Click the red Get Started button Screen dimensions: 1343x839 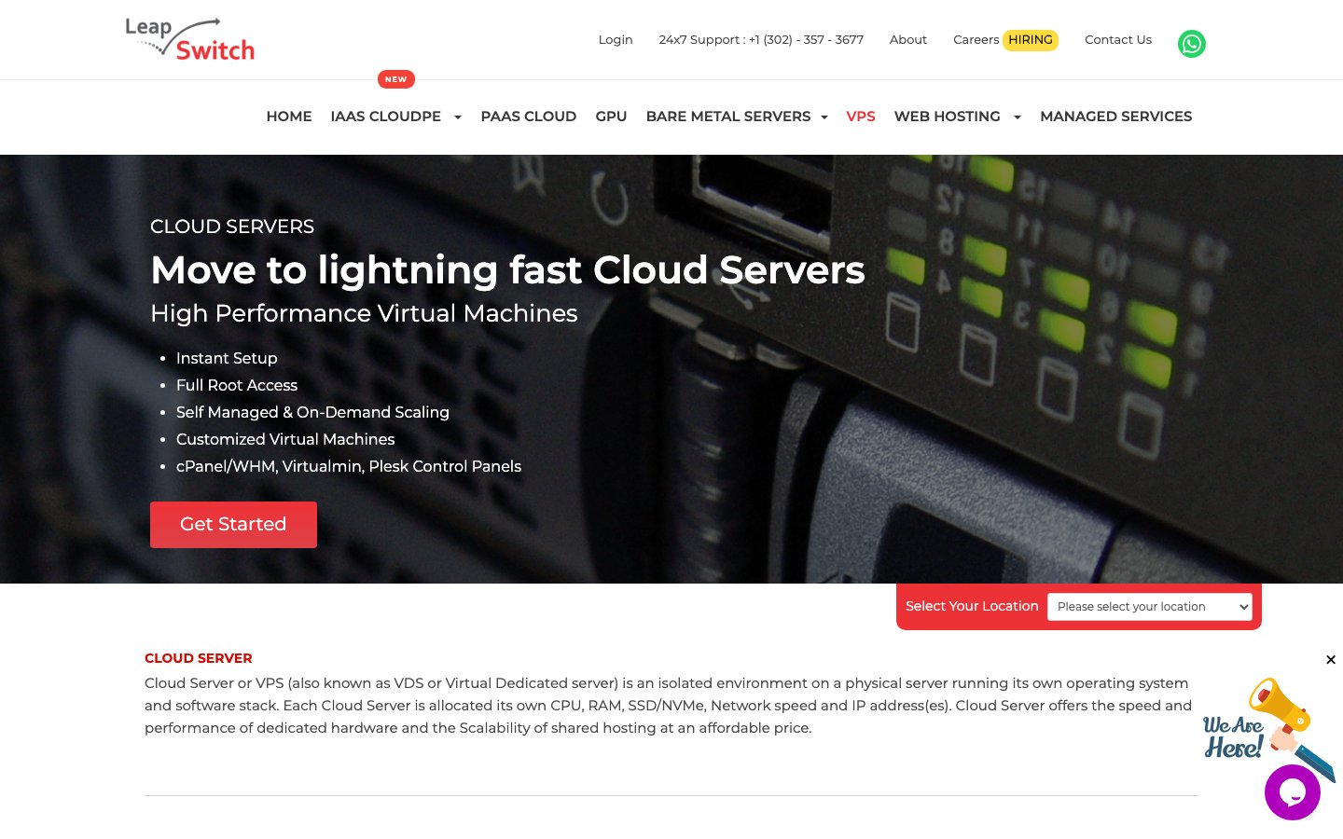tap(233, 525)
